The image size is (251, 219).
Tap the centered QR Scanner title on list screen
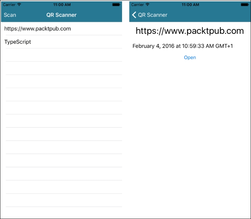coord(62,15)
